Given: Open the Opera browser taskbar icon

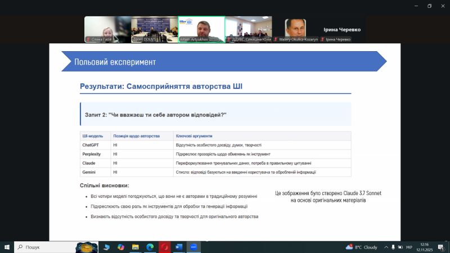Looking at the screenshot, I should [165, 247].
